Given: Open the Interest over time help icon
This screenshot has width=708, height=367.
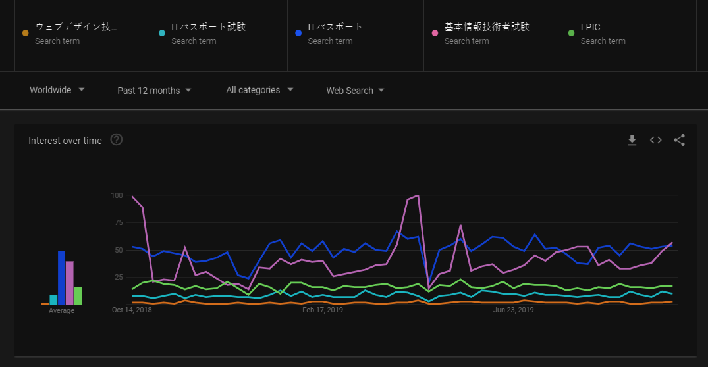Looking at the screenshot, I should click(117, 140).
